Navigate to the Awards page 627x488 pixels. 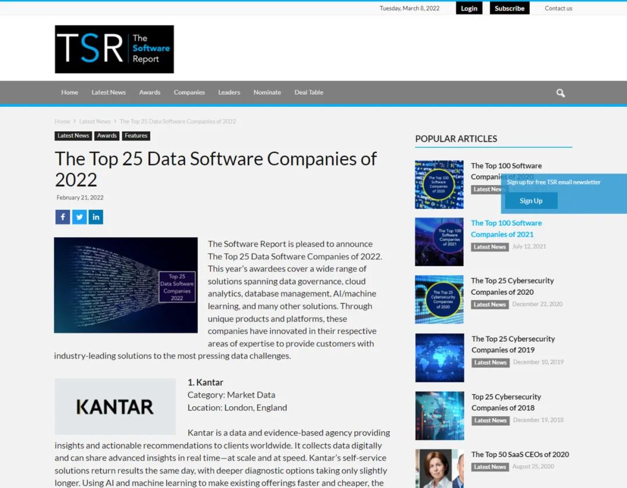click(149, 92)
